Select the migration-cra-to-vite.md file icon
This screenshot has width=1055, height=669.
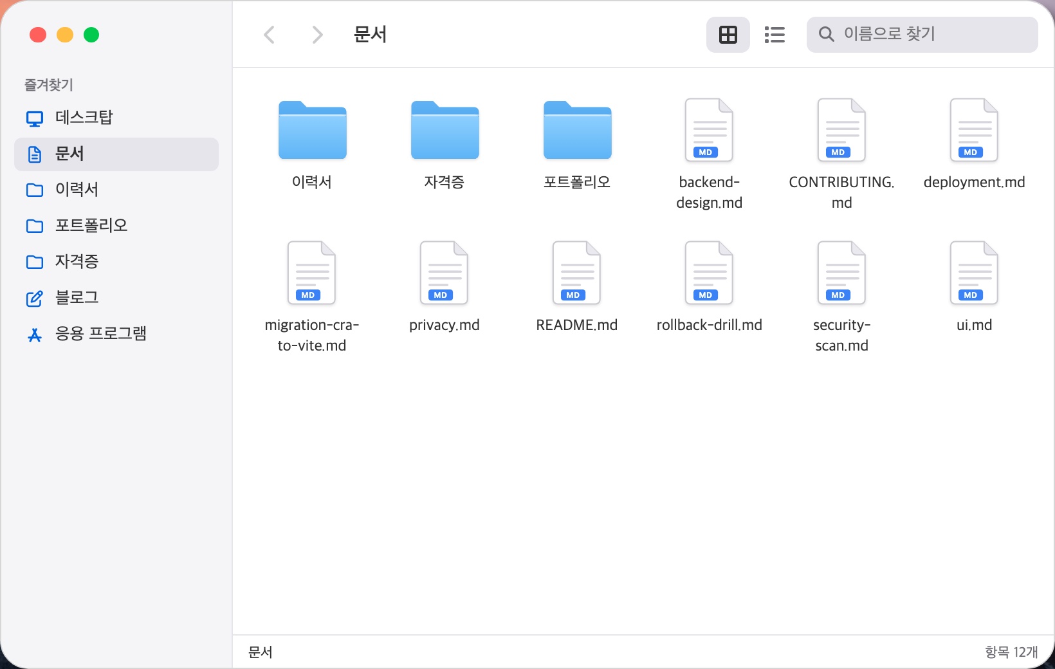pyautogui.click(x=311, y=273)
